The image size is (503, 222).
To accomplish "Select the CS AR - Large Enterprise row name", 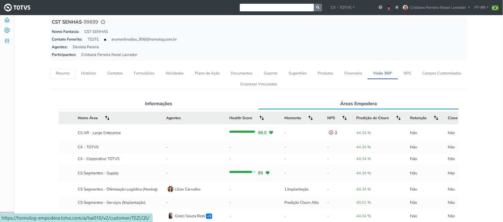I will point(99,133).
